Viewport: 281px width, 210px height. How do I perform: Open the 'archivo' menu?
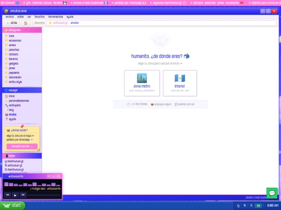pyautogui.click(x=10, y=17)
